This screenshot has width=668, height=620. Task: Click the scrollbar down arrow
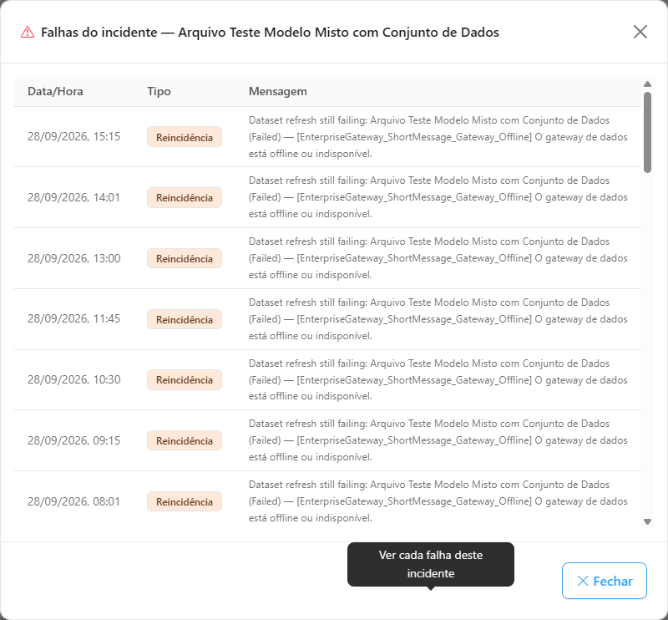[x=647, y=521]
